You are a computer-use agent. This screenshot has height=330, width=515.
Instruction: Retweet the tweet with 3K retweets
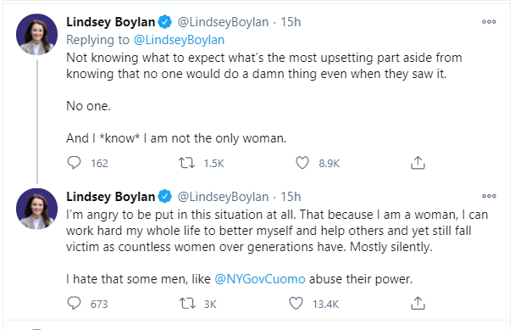(187, 304)
